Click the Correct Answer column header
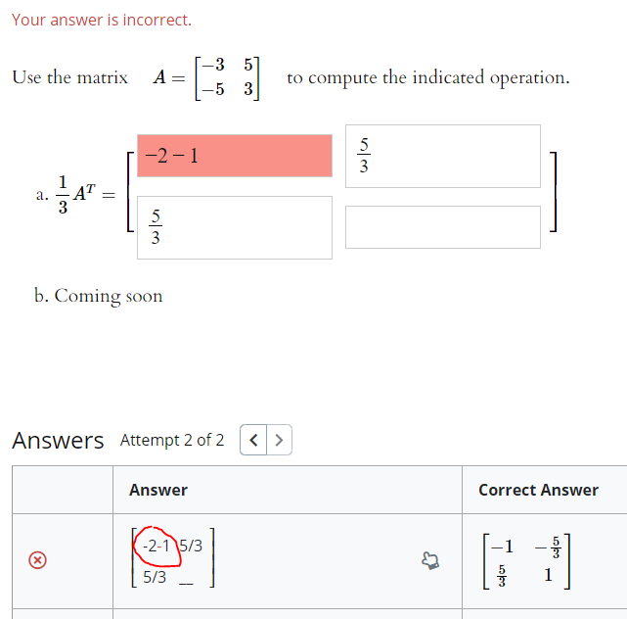This screenshot has height=619, width=627. pyautogui.click(x=538, y=490)
